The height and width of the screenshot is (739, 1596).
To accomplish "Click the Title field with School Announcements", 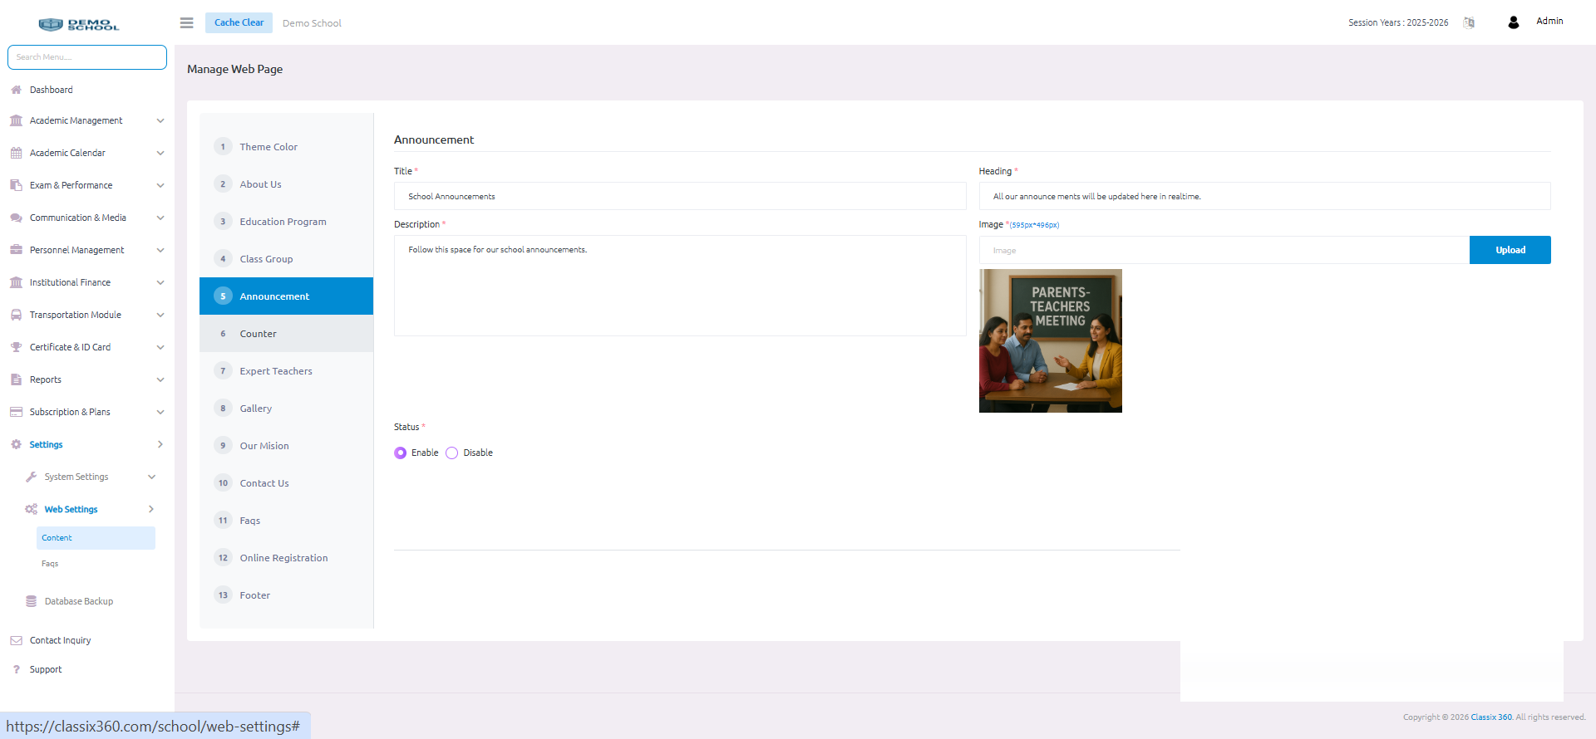I will (680, 197).
